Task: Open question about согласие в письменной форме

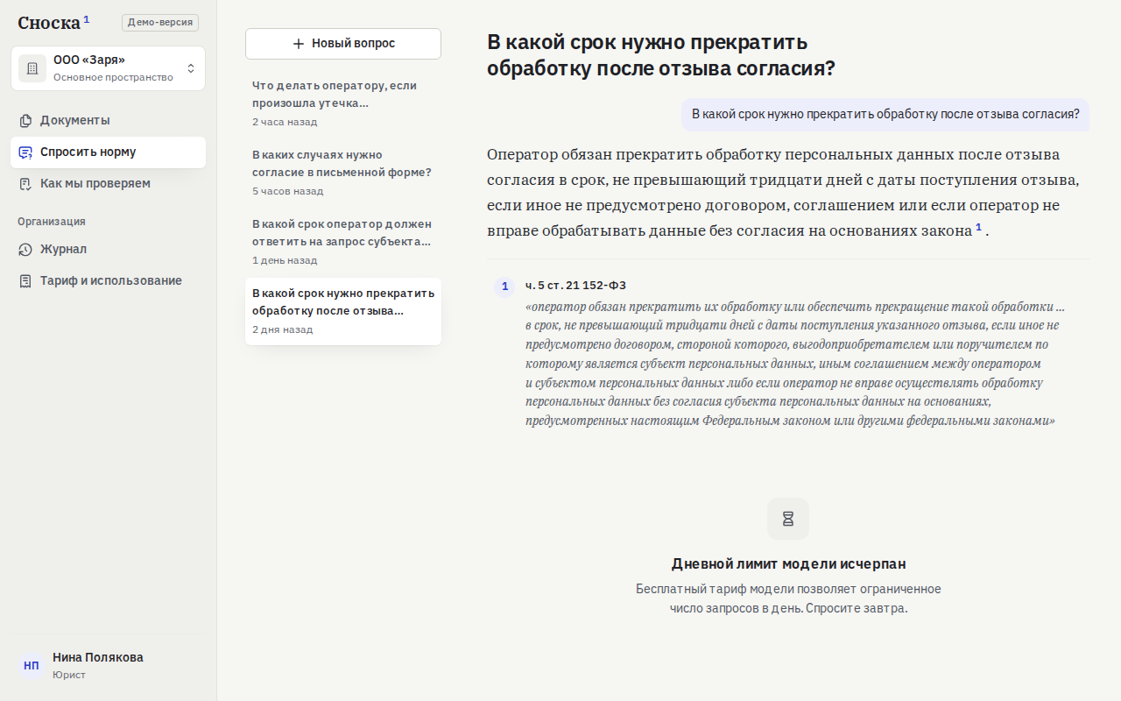Action: 343,173
